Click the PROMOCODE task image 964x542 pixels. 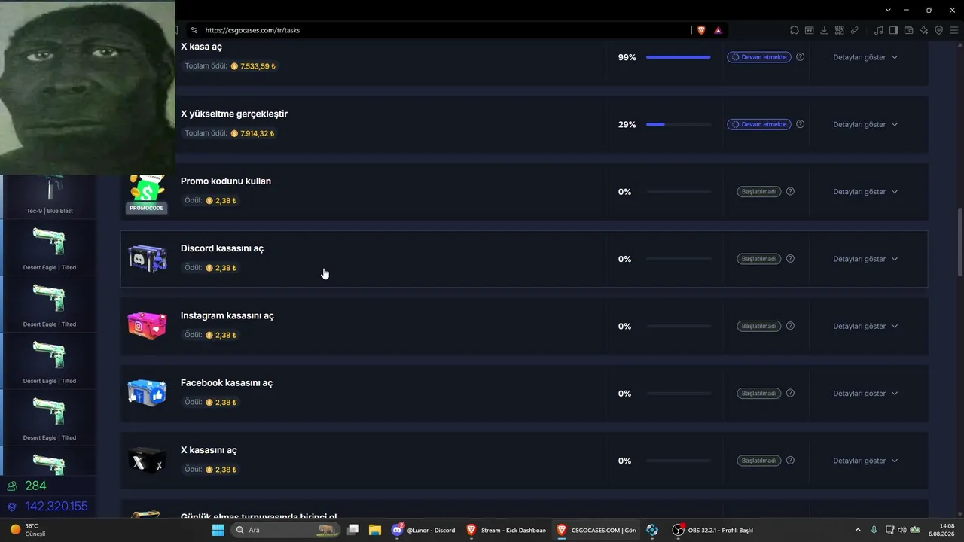(x=147, y=193)
